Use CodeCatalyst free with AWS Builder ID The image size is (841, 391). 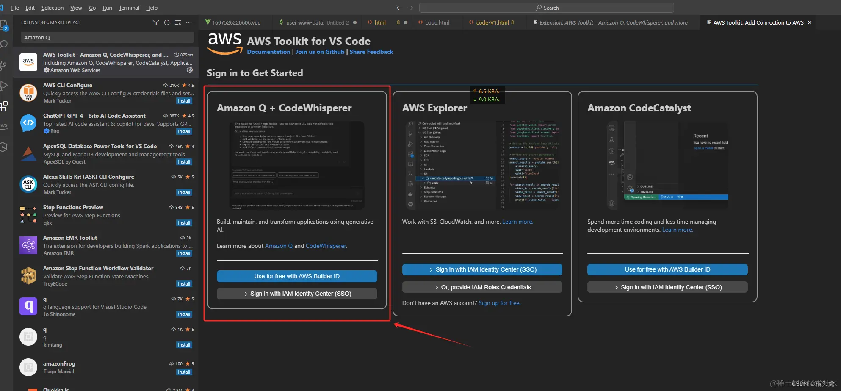click(x=667, y=269)
